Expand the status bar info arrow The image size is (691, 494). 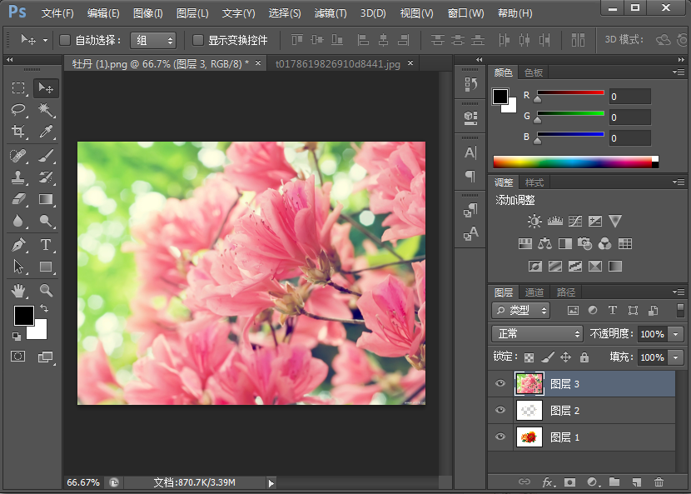coord(271,483)
